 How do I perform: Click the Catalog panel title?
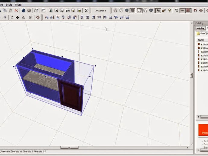(x=199, y=23)
